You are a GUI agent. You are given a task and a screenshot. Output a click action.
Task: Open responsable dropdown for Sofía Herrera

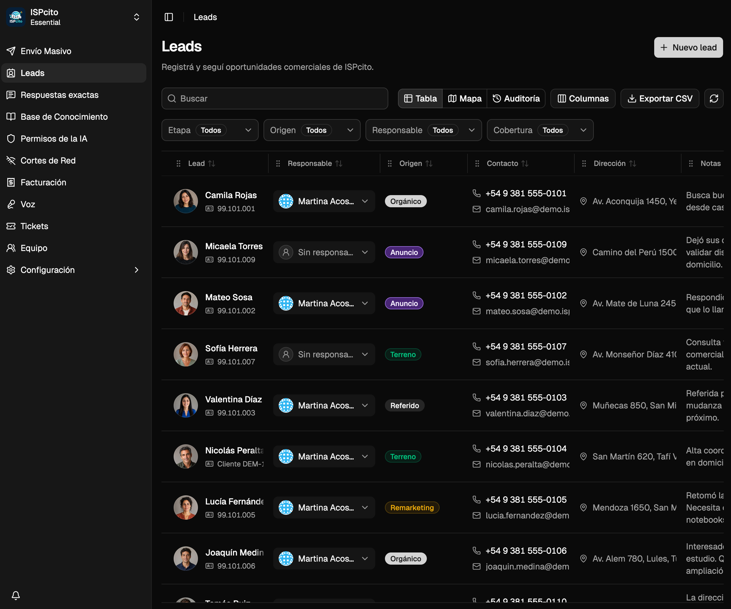click(324, 354)
